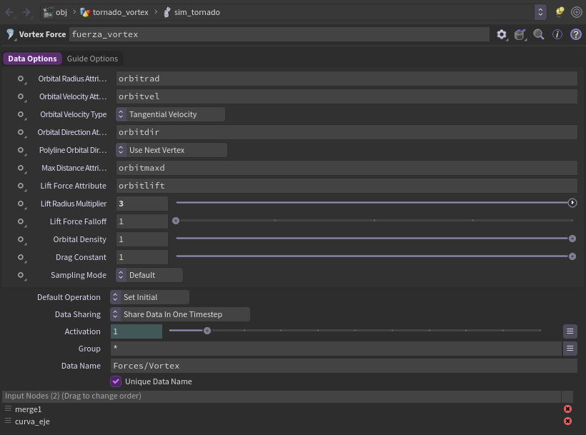Switch to Guide Options tab
The image size is (586, 435).
(x=92, y=59)
